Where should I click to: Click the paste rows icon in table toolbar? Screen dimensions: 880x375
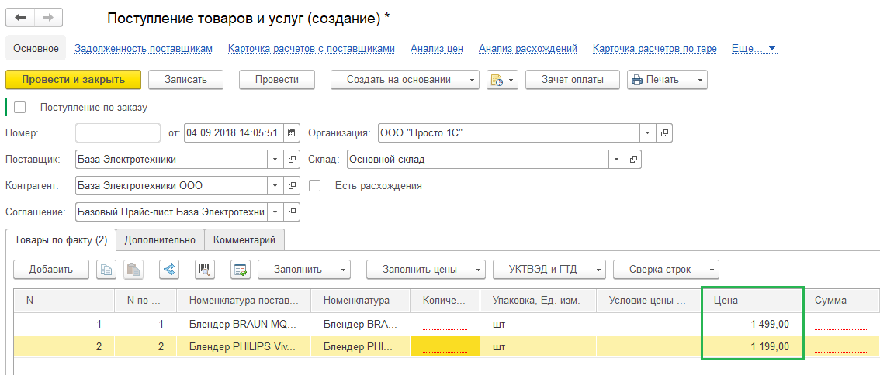[133, 270]
